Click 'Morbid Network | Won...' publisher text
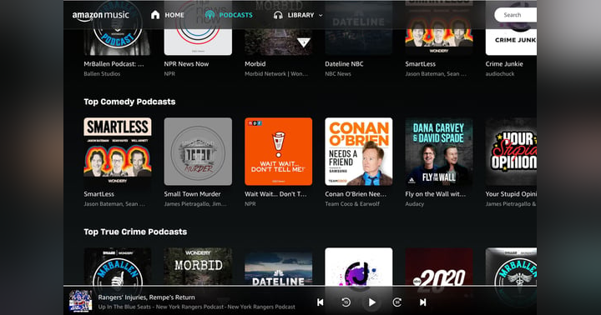The width and height of the screenshot is (601, 315). 276,74
